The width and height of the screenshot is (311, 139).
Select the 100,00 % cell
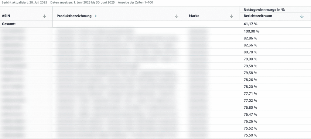(x=251, y=31)
